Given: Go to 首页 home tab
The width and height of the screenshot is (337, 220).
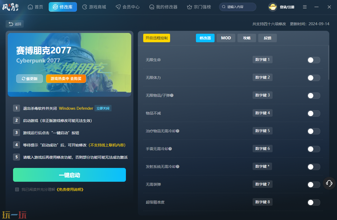Looking at the screenshot, I should pos(35,7).
